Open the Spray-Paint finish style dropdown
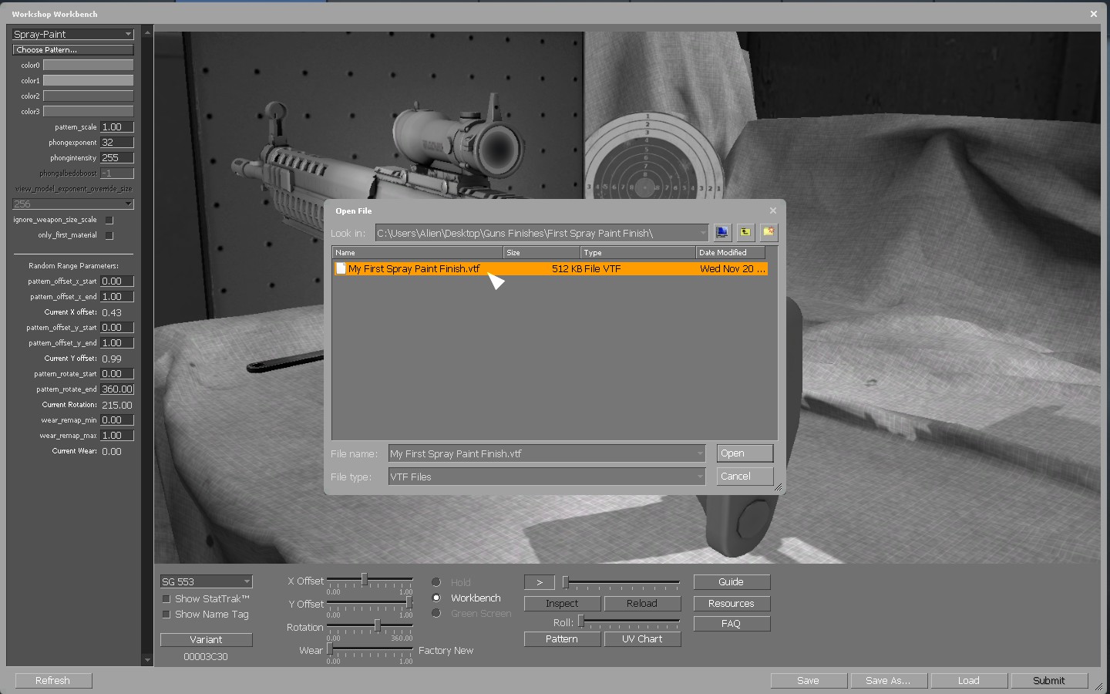This screenshot has height=694, width=1110. click(73, 34)
